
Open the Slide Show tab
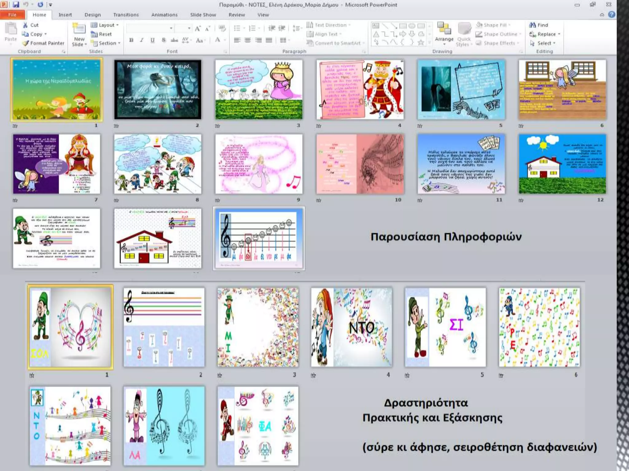coord(203,15)
